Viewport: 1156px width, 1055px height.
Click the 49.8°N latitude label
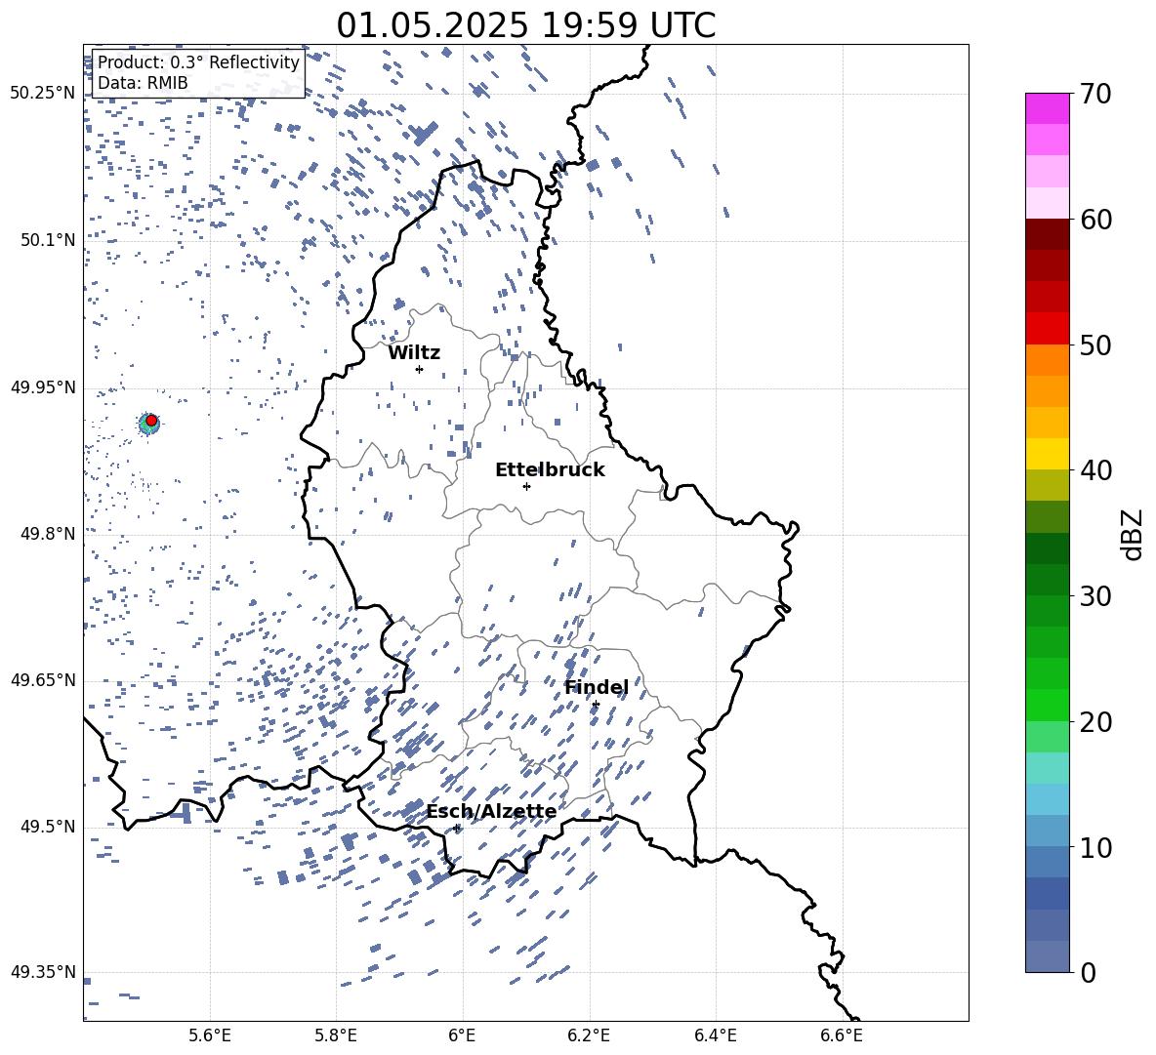coord(48,534)
